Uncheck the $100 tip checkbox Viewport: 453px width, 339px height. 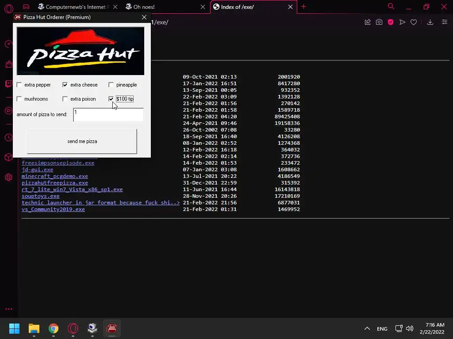(111, 99)
